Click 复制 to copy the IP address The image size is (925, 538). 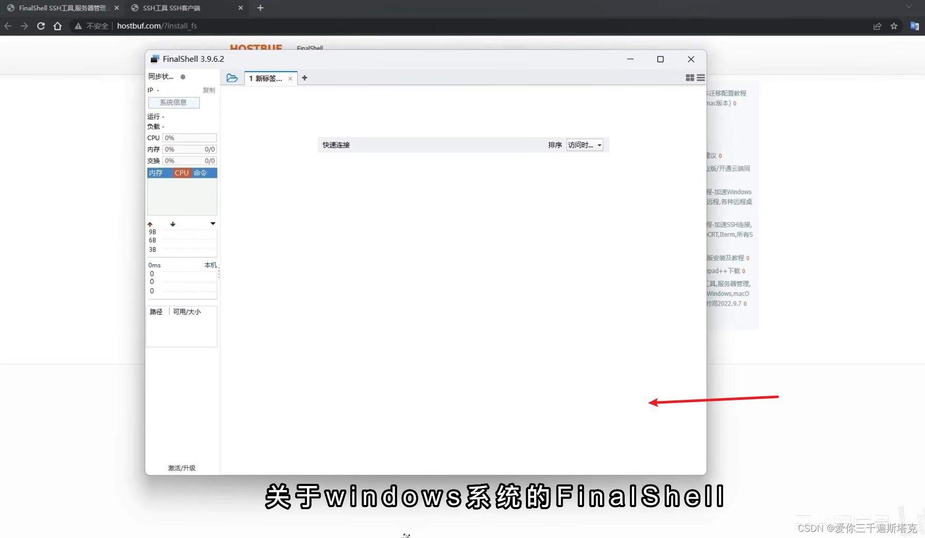(208, 90)
